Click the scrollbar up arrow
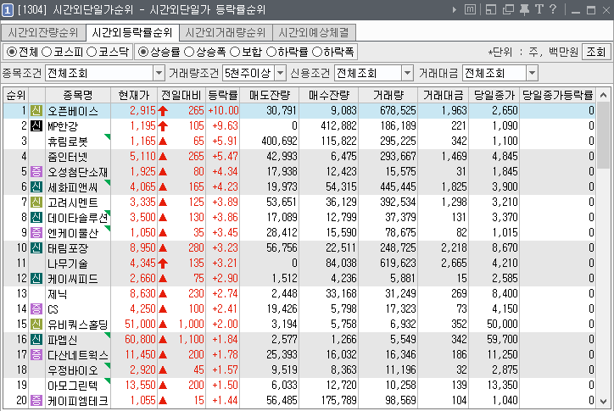The width and height of the screenshot is (614, 411). point(604,95)
